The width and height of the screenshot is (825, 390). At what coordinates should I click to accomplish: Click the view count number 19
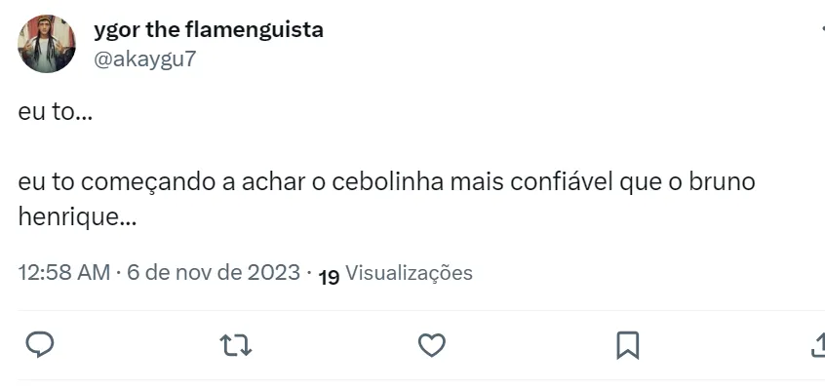(329, 278)
